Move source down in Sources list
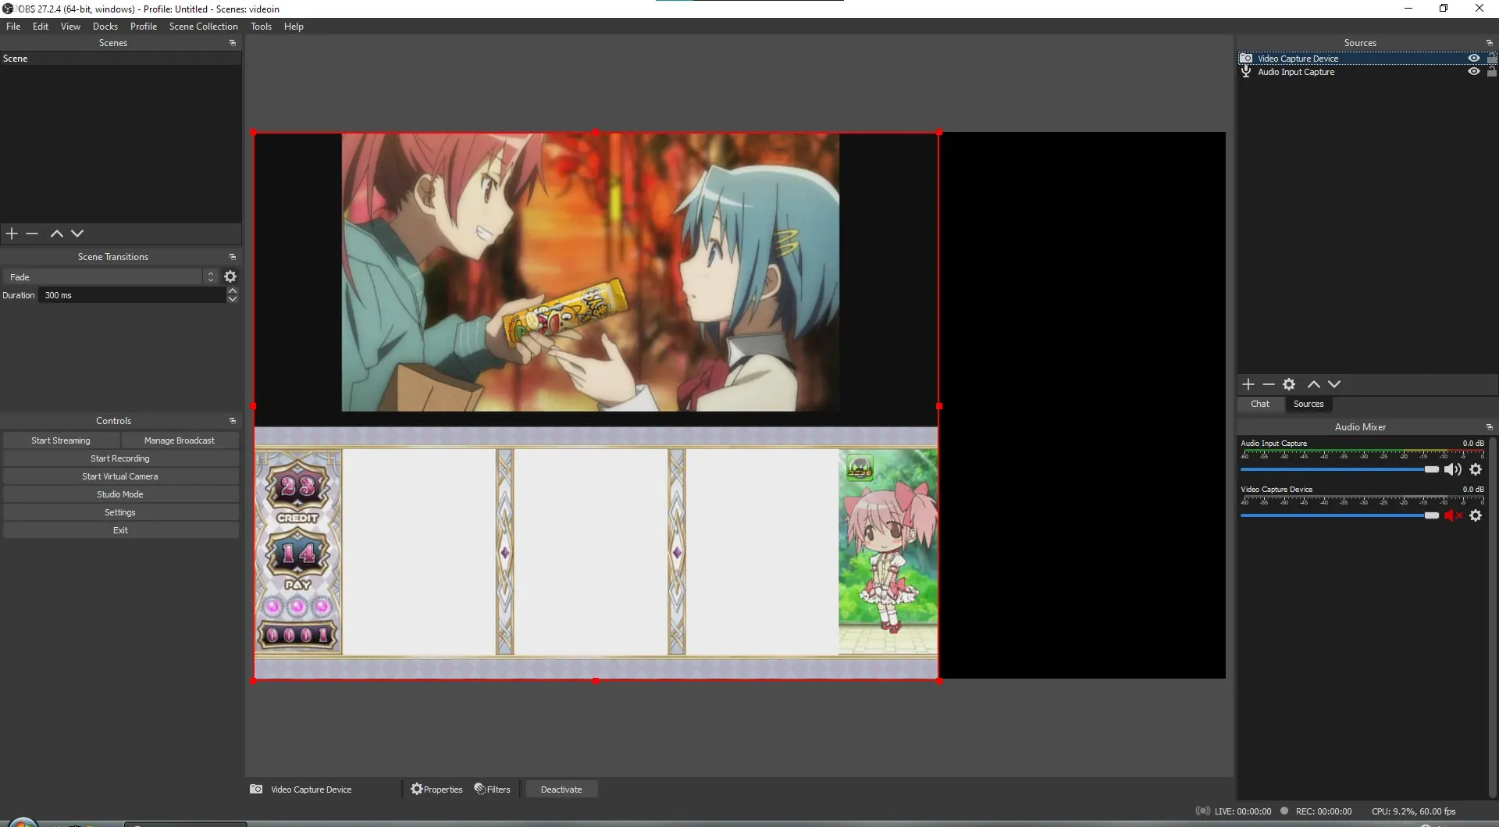This screenshot has height=827, width=1499. [x=1334, y=384]
